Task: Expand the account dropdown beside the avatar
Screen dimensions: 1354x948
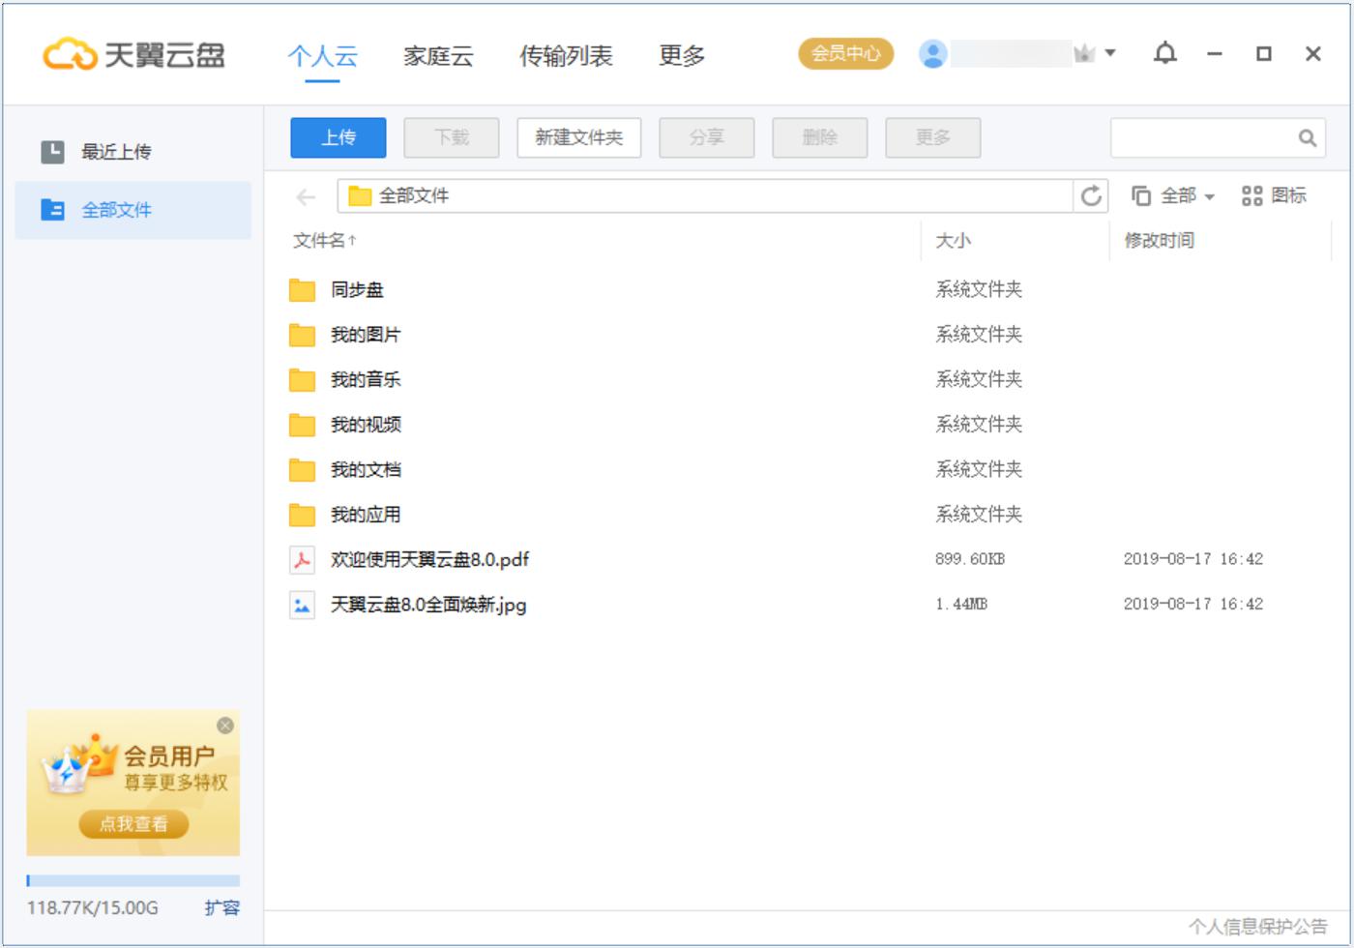Action: (1108, 52)
